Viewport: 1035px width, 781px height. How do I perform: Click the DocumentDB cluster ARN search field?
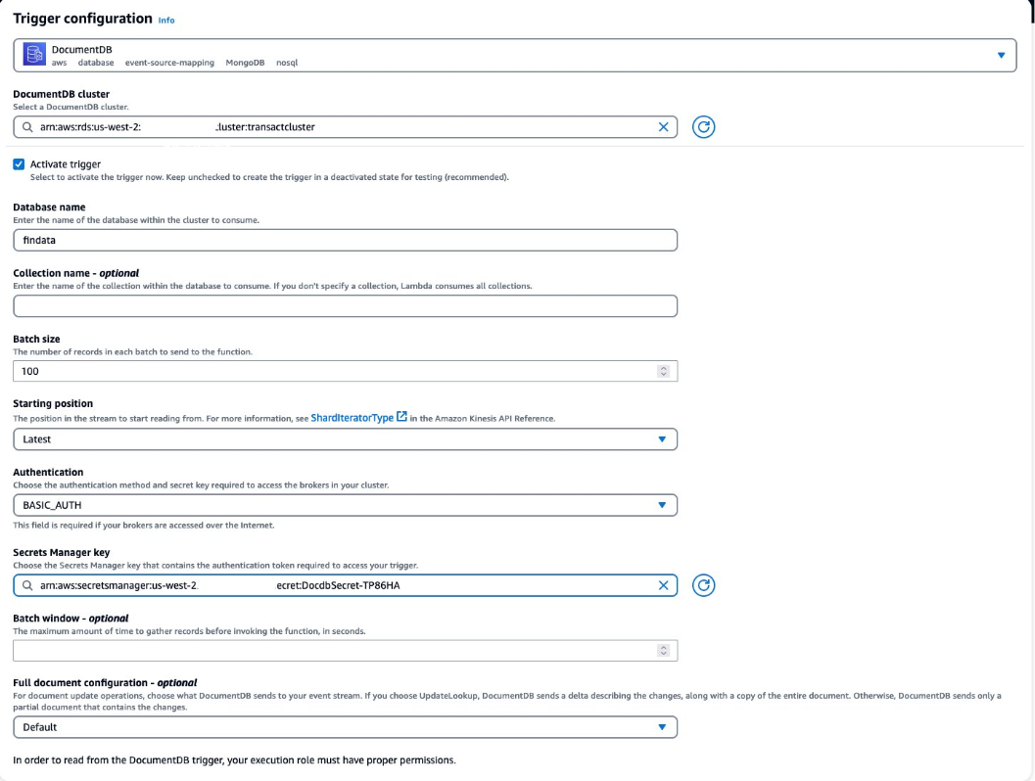pyautogui.click(x=346, y=126)
